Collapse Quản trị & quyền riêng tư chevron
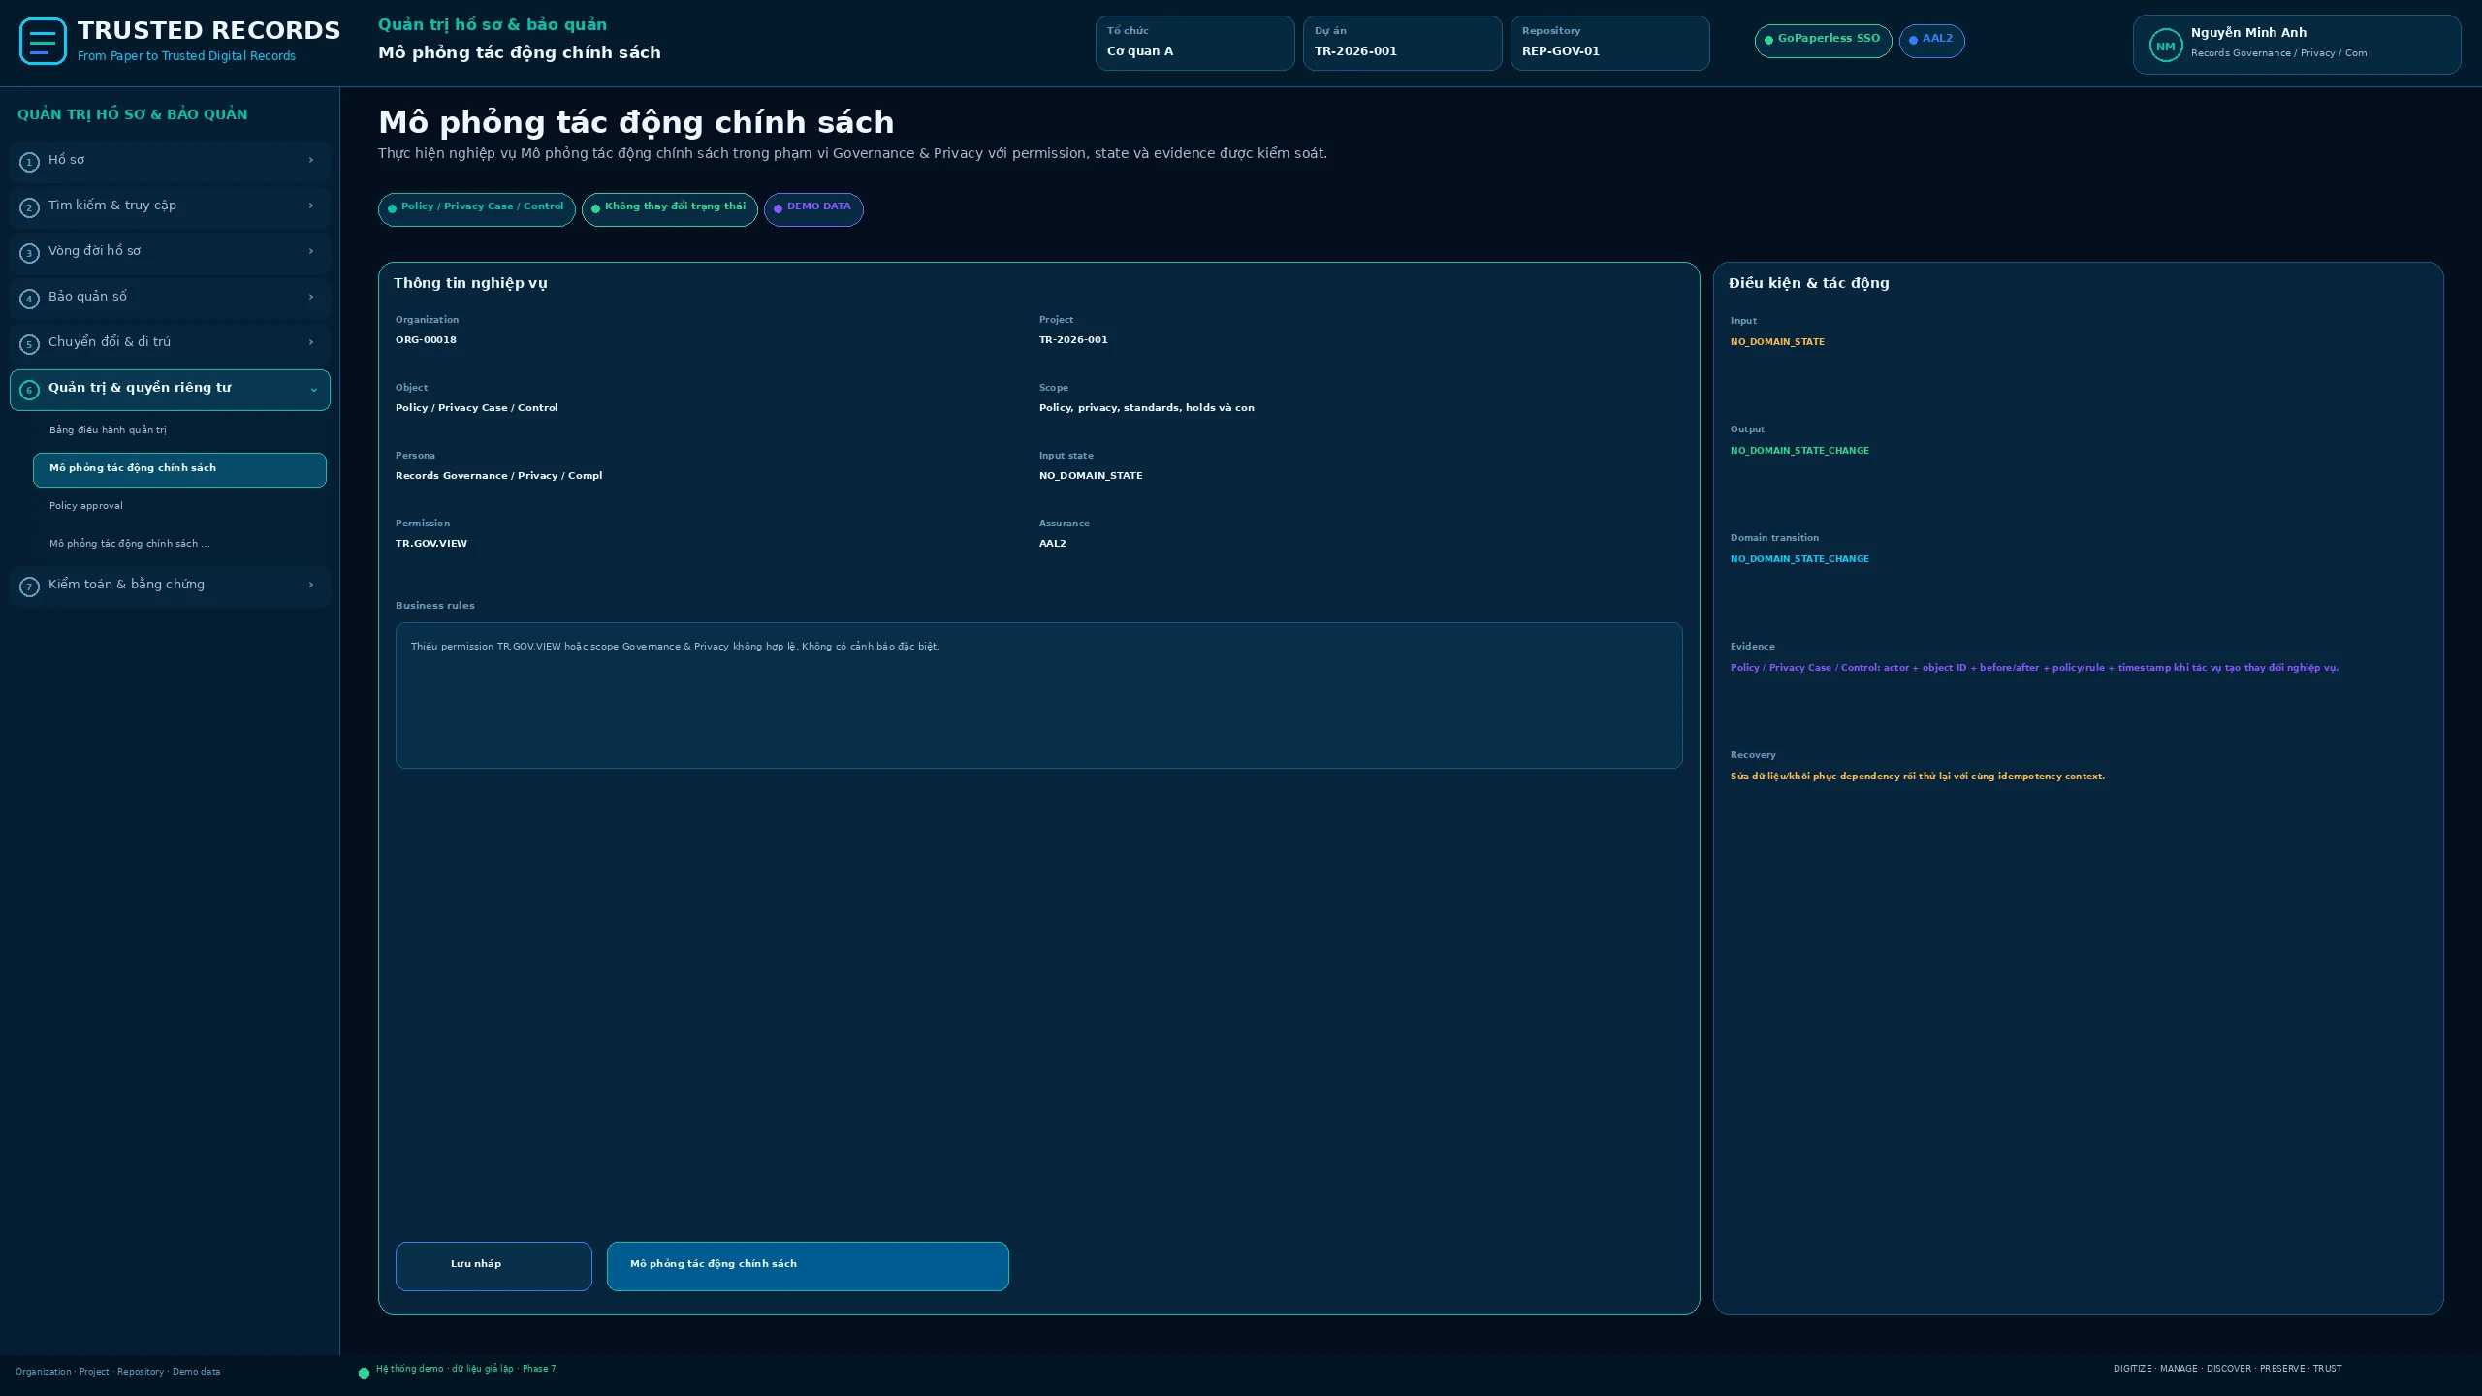This screenshot has width=2482, height=1396. tap(313, 390)
